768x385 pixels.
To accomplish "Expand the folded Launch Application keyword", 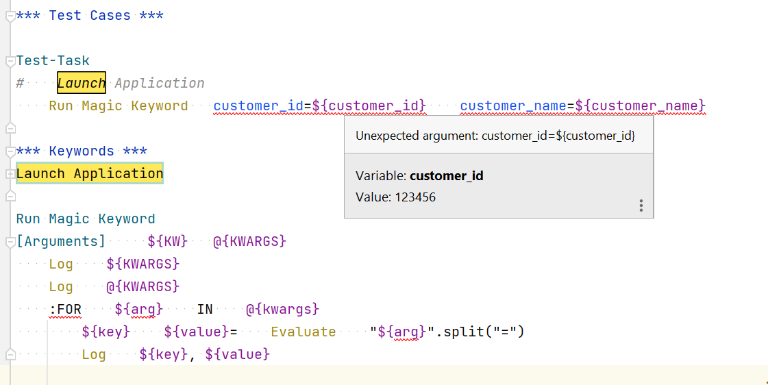I will click(10, 174).
